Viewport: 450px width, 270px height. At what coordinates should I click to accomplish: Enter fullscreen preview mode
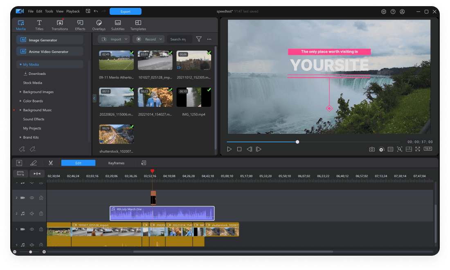(x=417, y=149)
